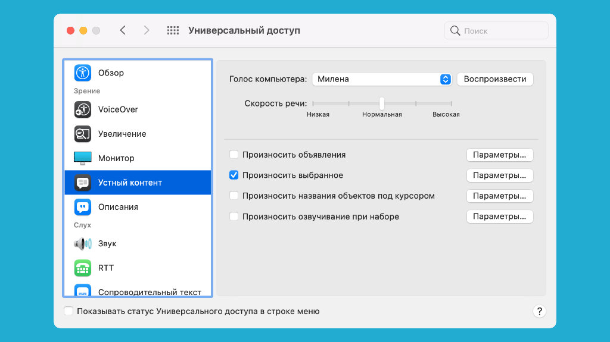Image resolution: width=610 pixels, height=342 pixels.
Task: Open Параметры for Произносить озвучивание при наборе
Action: click(499, 217)
